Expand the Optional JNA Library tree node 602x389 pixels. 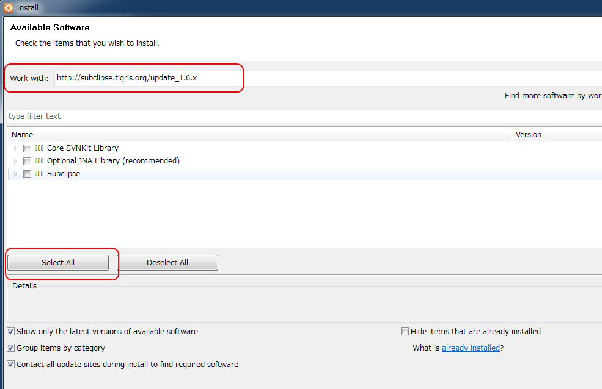(x=16, y=161)
